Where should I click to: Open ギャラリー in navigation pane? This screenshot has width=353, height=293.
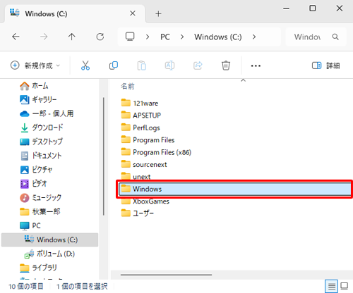(x=38, y=100)
